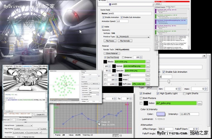Click the Intensity value field
Screen dimensions: 212x139
[x=189, y=114]
